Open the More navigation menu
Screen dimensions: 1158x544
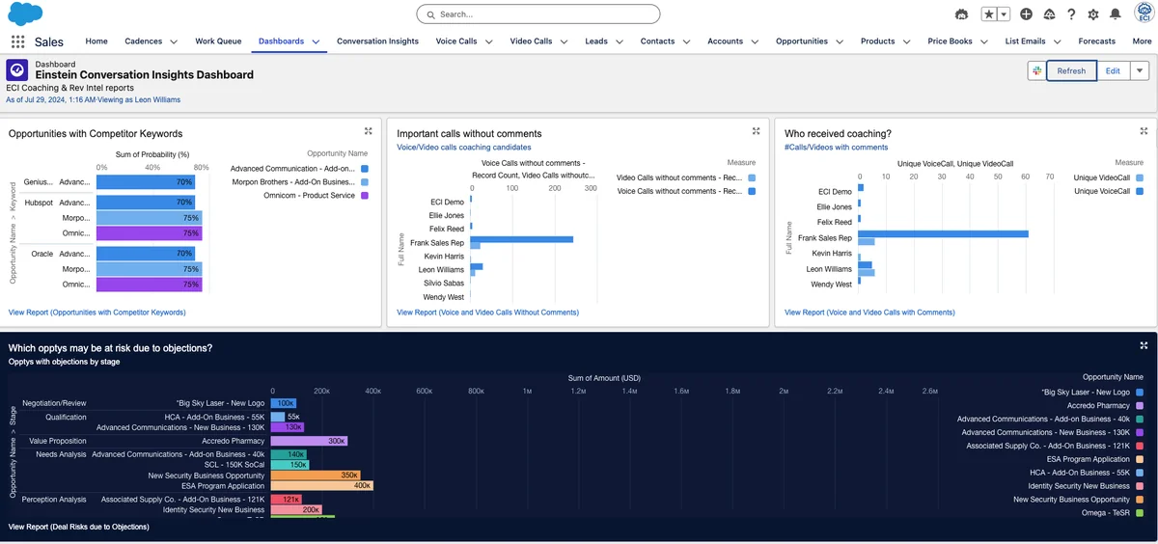point(1142,41)
